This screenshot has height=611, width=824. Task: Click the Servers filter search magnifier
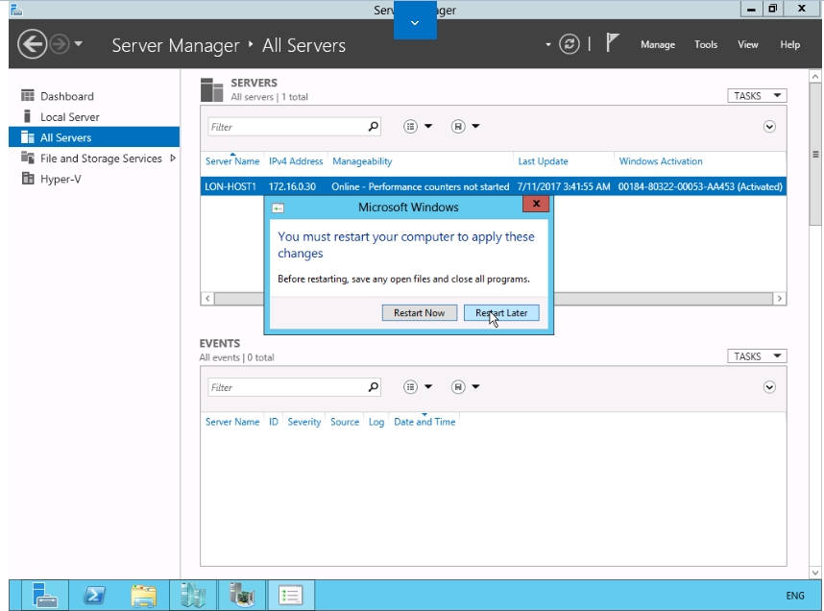(374, 127)
